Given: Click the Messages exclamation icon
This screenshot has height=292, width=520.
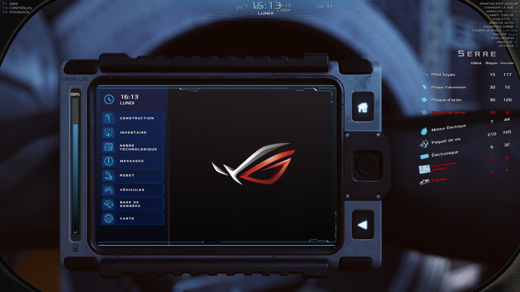Looking at the screenshot, I should 108,161.
